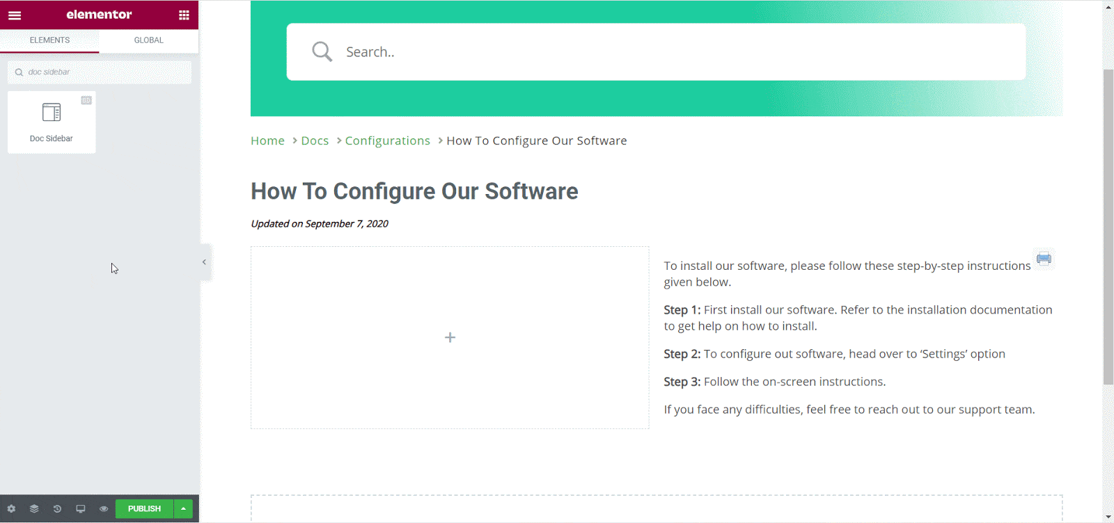
Task: Click the plus icon in the empty column
Action: (x=450, y=337)
